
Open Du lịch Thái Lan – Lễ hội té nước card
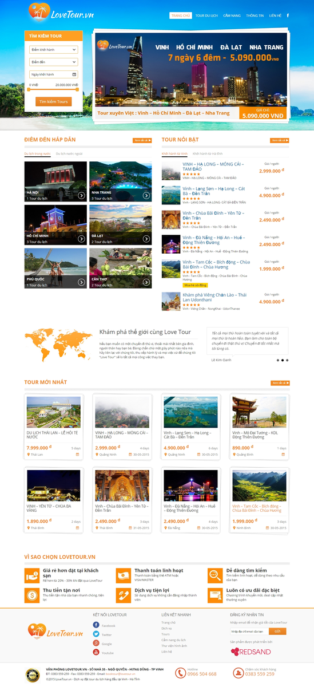[54, 427]
